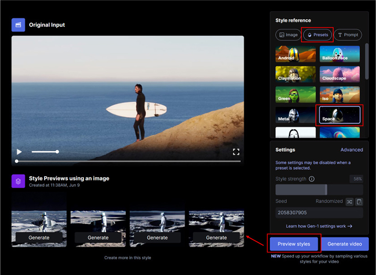Screen dimensions: 376x275
Task: Click the Style strength info icon
Action: point(311,179)
